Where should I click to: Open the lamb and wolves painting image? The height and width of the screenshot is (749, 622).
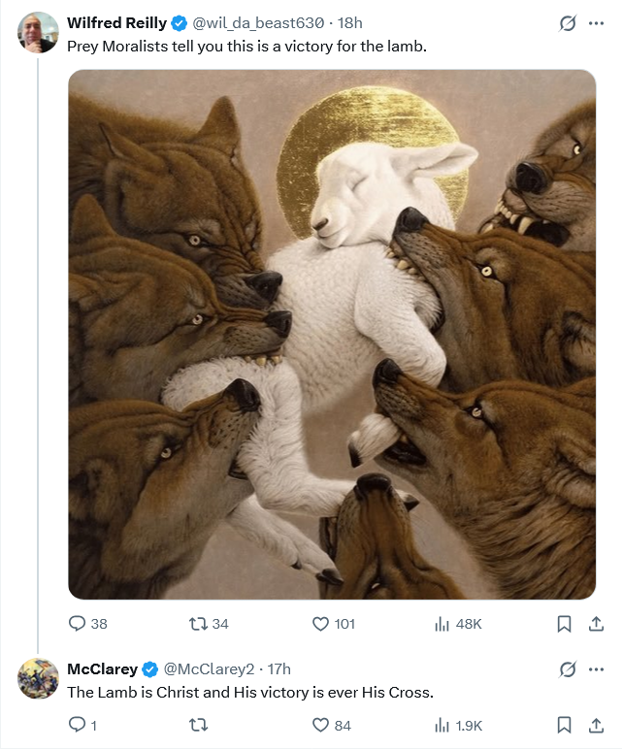point(332,335)
